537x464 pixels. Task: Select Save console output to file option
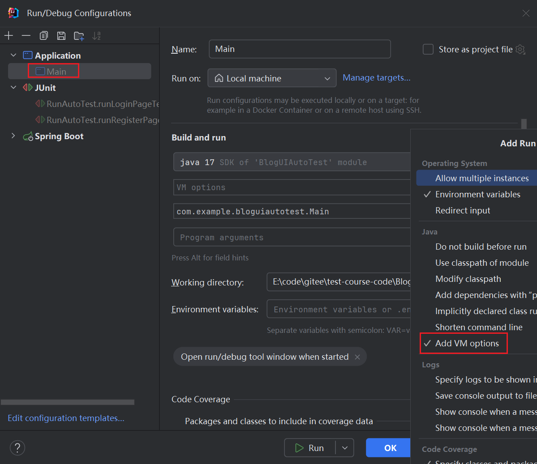click(x=477, y=396)
